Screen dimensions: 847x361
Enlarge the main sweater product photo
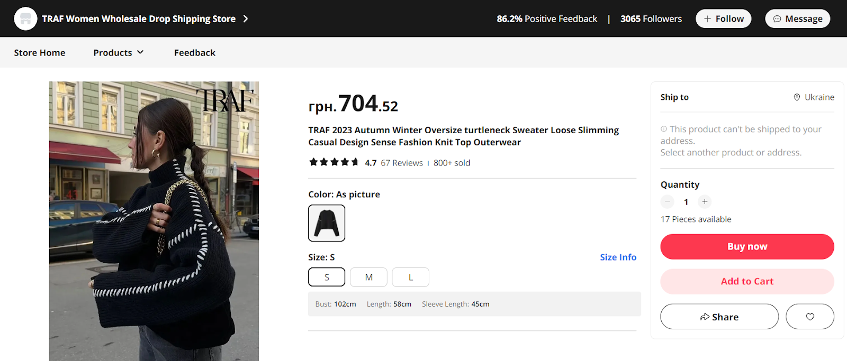pos(154,221)
